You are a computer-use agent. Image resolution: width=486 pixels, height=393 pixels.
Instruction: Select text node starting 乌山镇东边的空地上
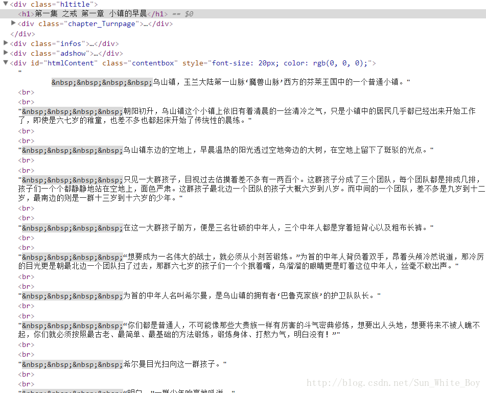(226, 150)
